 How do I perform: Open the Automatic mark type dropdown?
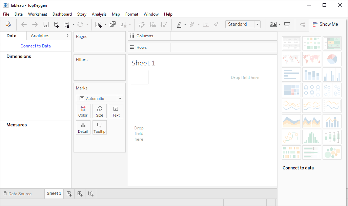(120, 98)
